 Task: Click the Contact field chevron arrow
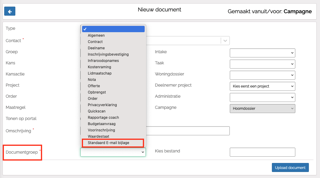pyautogui.click(x=225, y=41)
